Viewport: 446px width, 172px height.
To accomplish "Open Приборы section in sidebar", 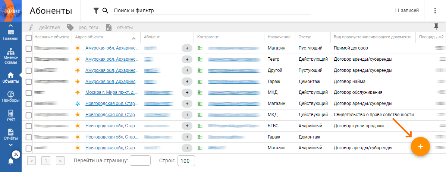I will [x=11, y=96].
